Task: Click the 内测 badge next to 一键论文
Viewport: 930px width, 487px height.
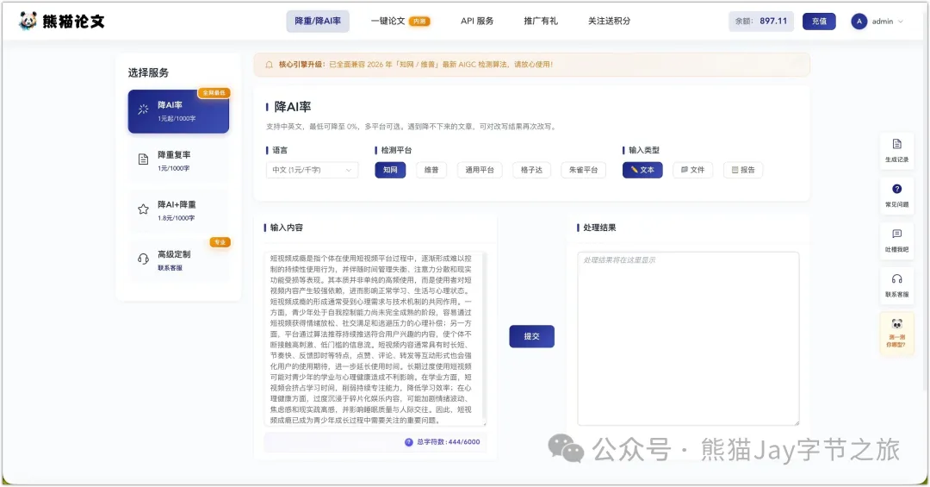Action: [x=420, y=22]
